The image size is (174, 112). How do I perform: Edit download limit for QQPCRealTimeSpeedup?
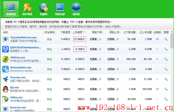[100, 49]
